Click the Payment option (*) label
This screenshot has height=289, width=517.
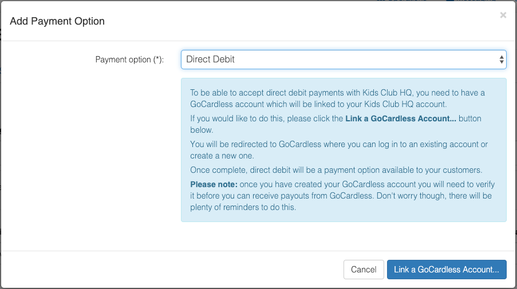point(129,60)
